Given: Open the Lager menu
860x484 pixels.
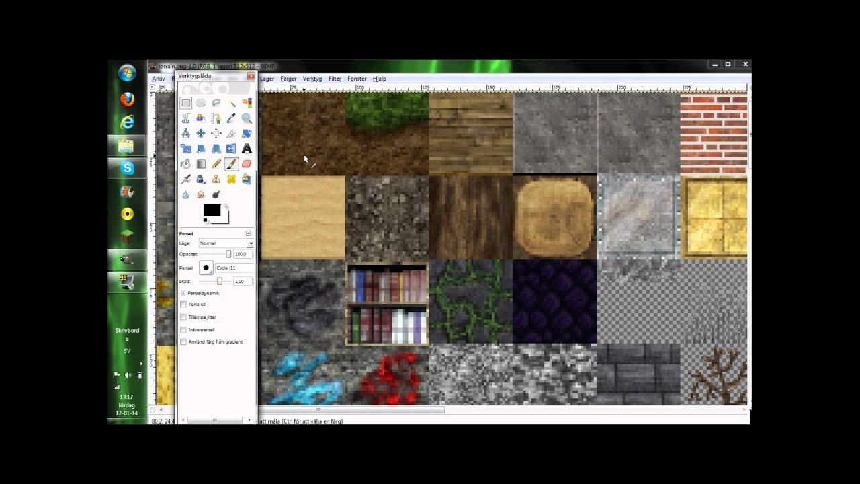Looking at the screenshot, I should coord(267,79).
